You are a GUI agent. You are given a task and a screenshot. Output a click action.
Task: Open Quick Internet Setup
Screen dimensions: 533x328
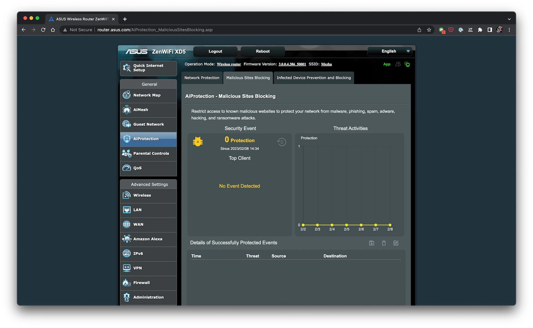tap(148, 68)
